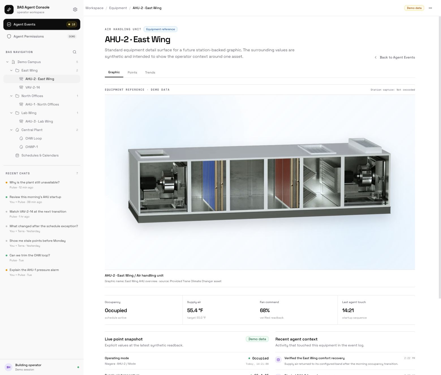
Task: Click the 18 events count badge
Action: pos(72,24)
